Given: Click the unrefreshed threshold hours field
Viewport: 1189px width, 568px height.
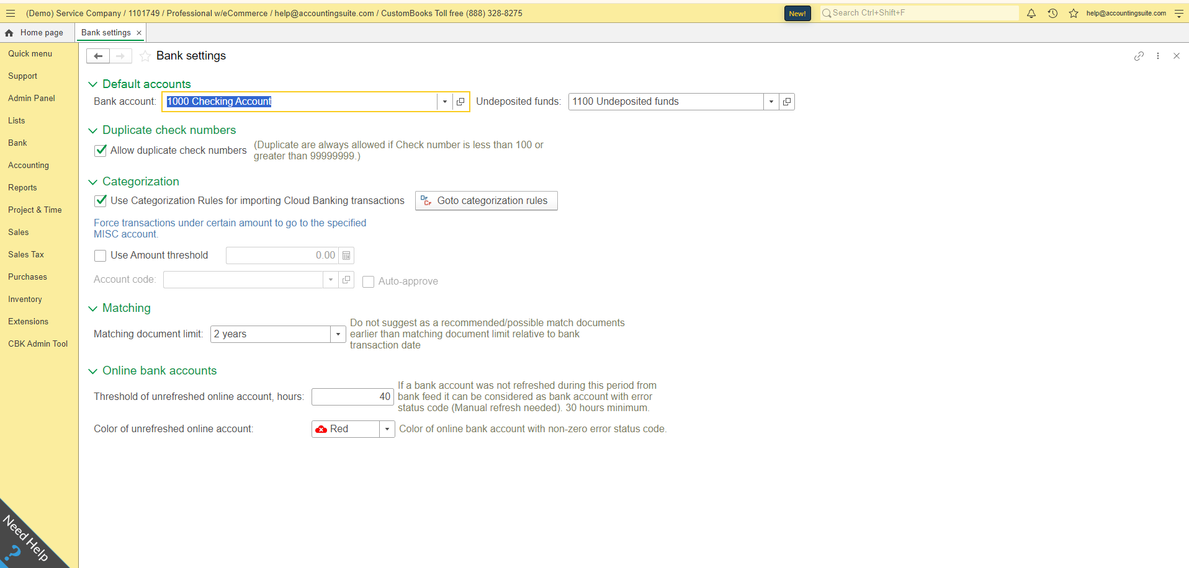Looking at the screenshot, I should tap(352, 397).
